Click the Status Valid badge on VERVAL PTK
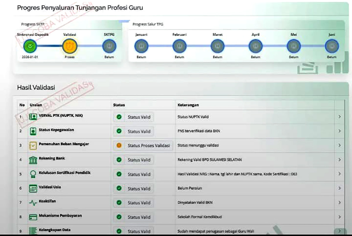Viewport: 352px width, 236px height. click(x=133, y=117)
